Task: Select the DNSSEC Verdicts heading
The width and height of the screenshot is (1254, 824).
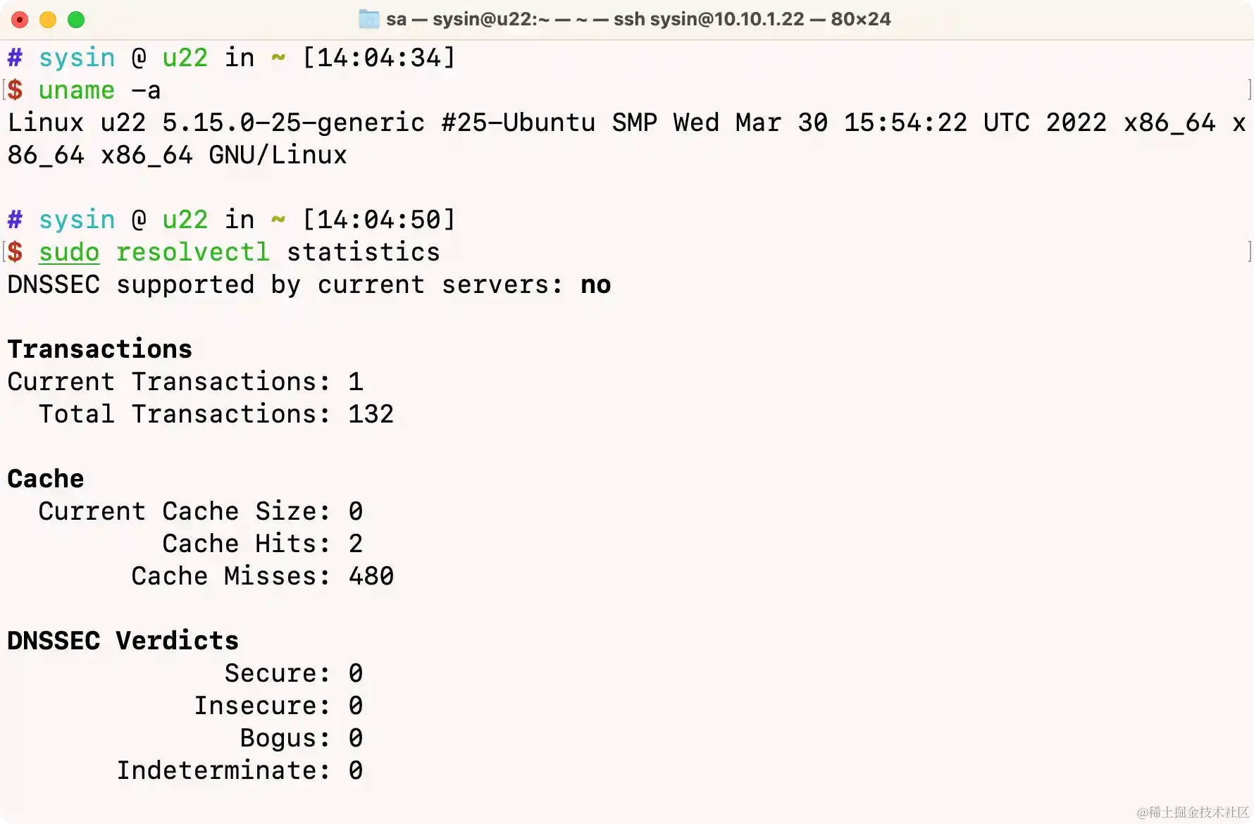Action: click(123, 640)
